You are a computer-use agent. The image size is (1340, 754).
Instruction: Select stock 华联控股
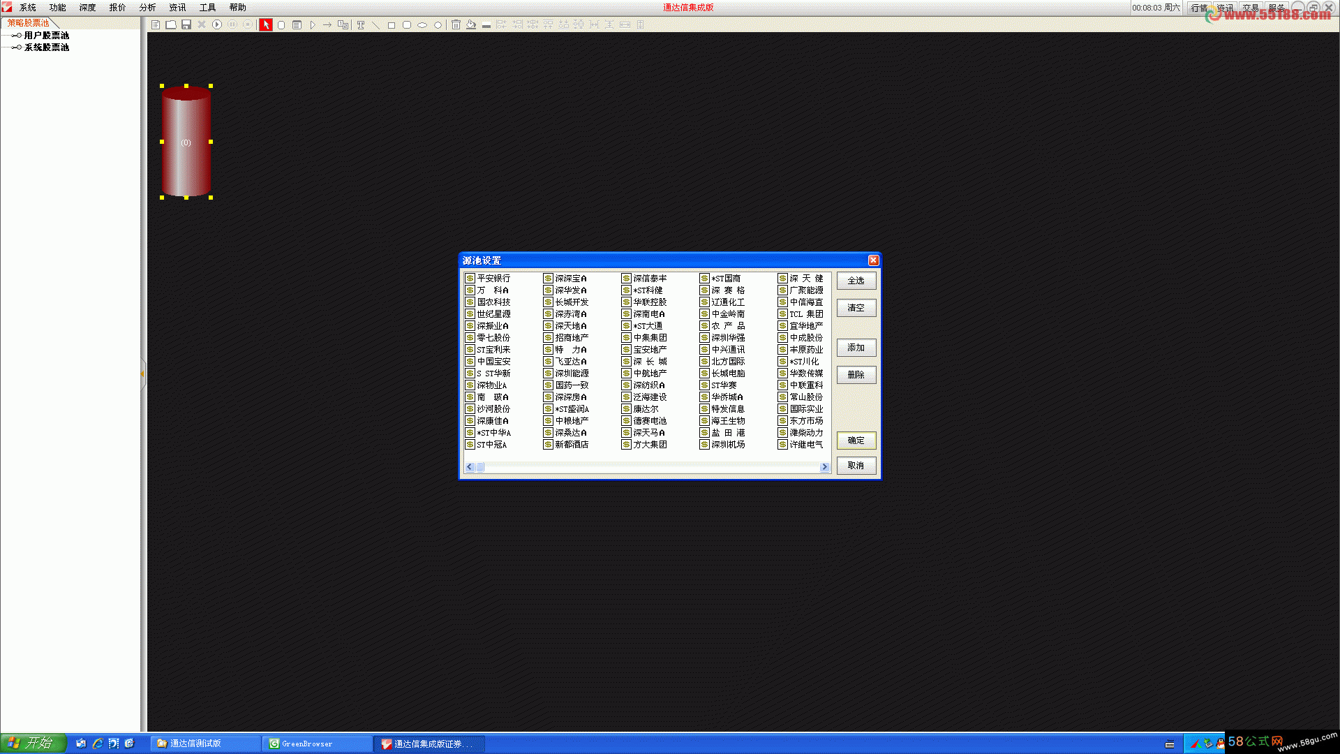(x=644, y=302)
